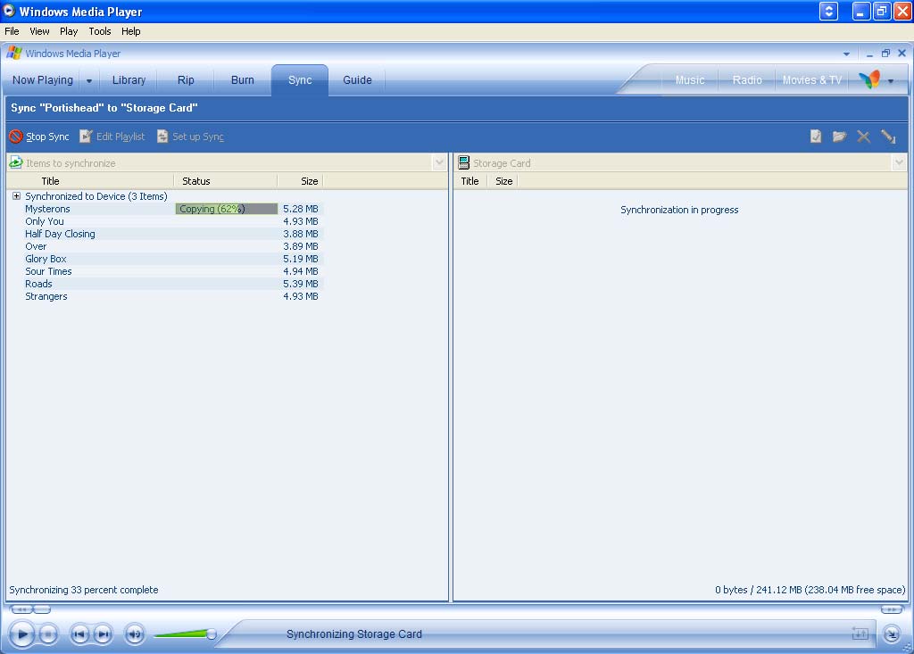Go to the Guide tab
The width and height of the screenshot is (914, 654).
tap(357, 80)
